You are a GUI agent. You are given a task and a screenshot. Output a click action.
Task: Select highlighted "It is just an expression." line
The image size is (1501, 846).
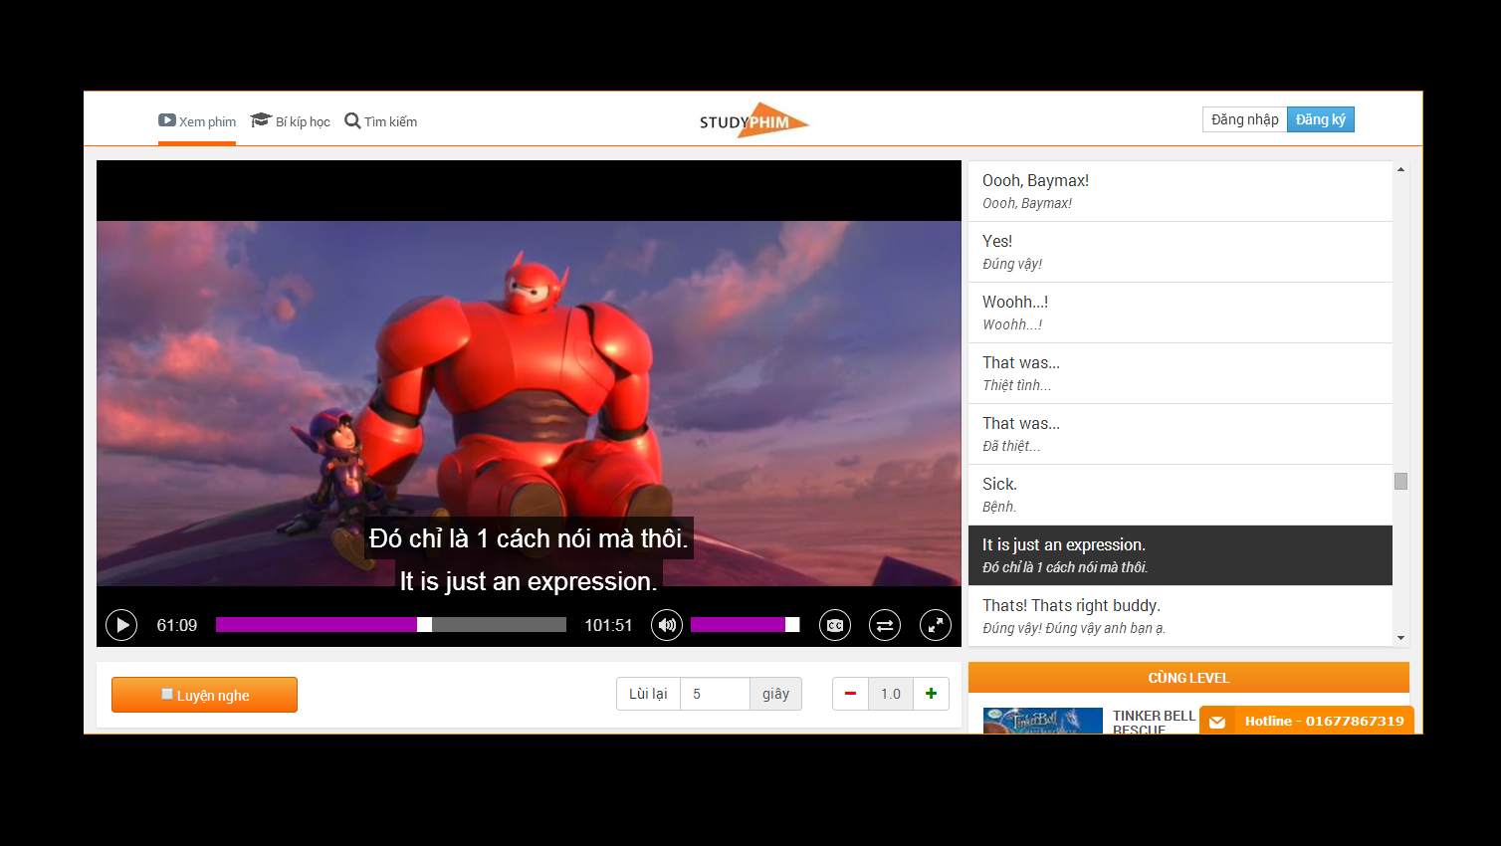tap(1180, 555)
